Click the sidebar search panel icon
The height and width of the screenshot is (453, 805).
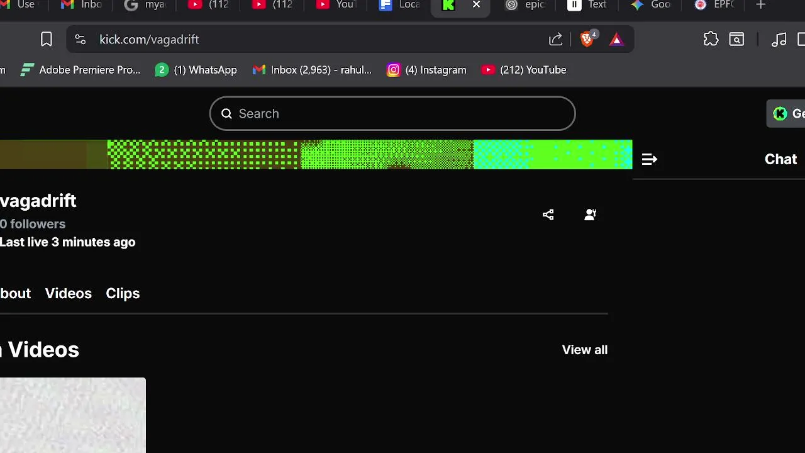pyautogui.click(x=736, y=40)
